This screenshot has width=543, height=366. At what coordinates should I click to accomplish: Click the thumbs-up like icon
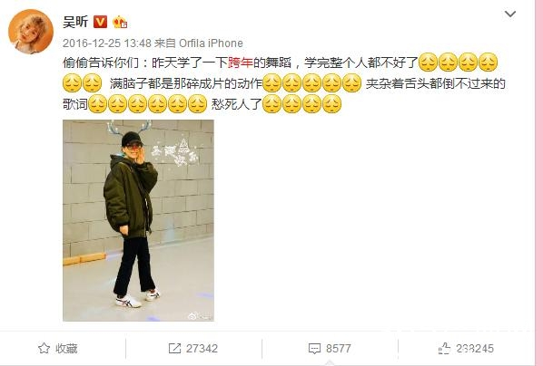click(x=444, y=348)
